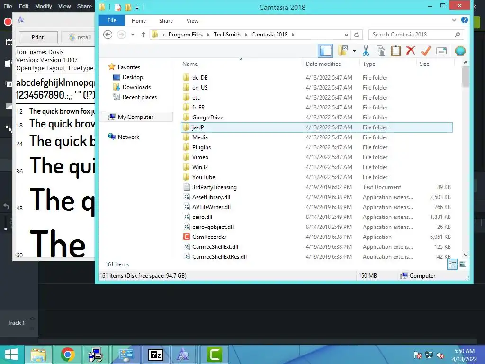Select the ja-JP folder row

click(317, 127)
